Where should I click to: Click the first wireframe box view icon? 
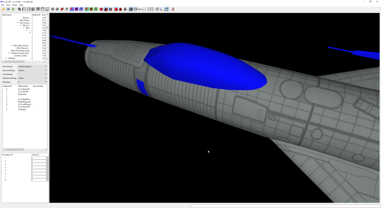(24, 9)
